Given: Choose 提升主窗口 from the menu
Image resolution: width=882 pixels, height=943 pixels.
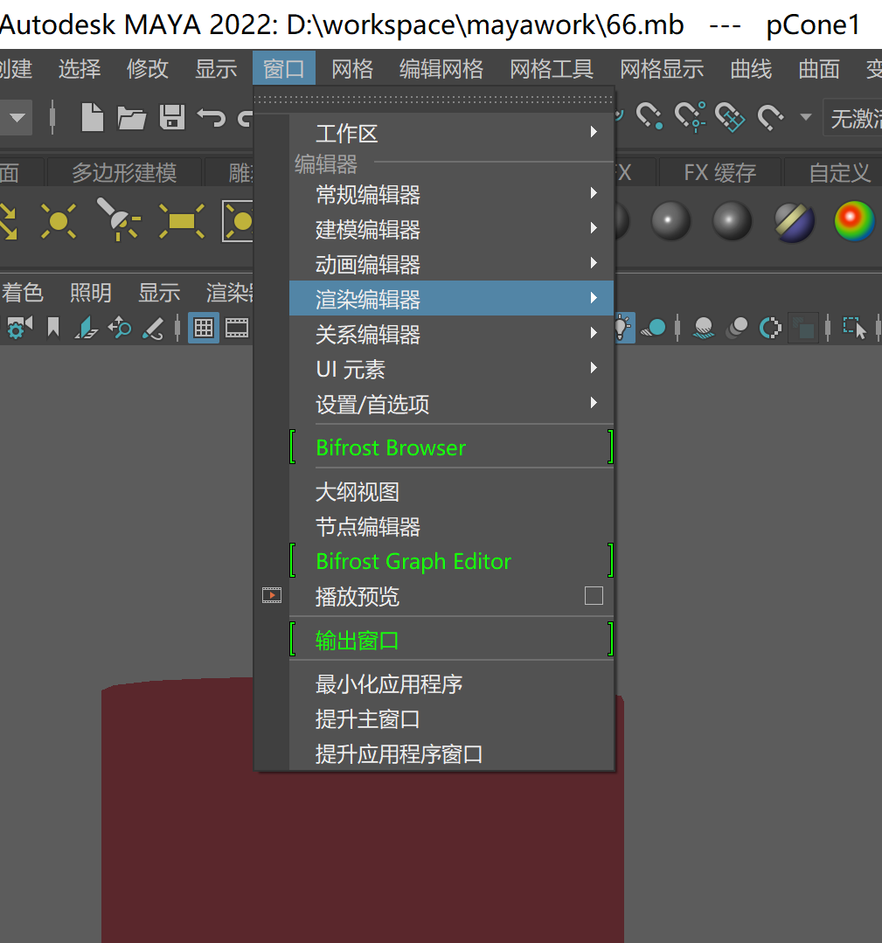Looking at the screenshot, I should click(451, 718).
